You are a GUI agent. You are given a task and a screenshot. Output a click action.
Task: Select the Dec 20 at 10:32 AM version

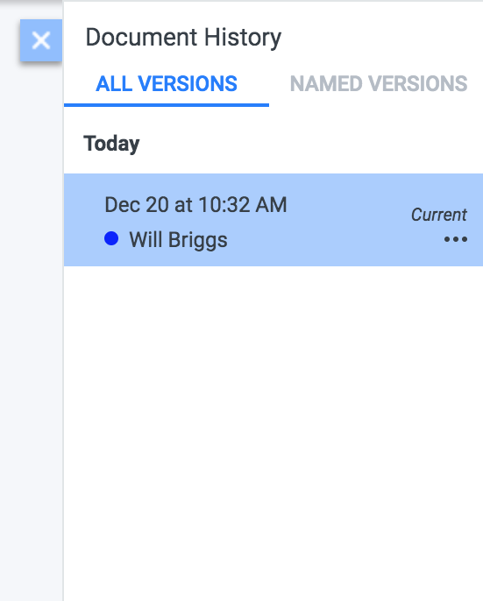(273, 220)
